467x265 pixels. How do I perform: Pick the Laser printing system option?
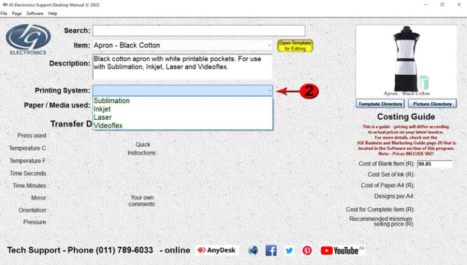click(x=102, y=117)
